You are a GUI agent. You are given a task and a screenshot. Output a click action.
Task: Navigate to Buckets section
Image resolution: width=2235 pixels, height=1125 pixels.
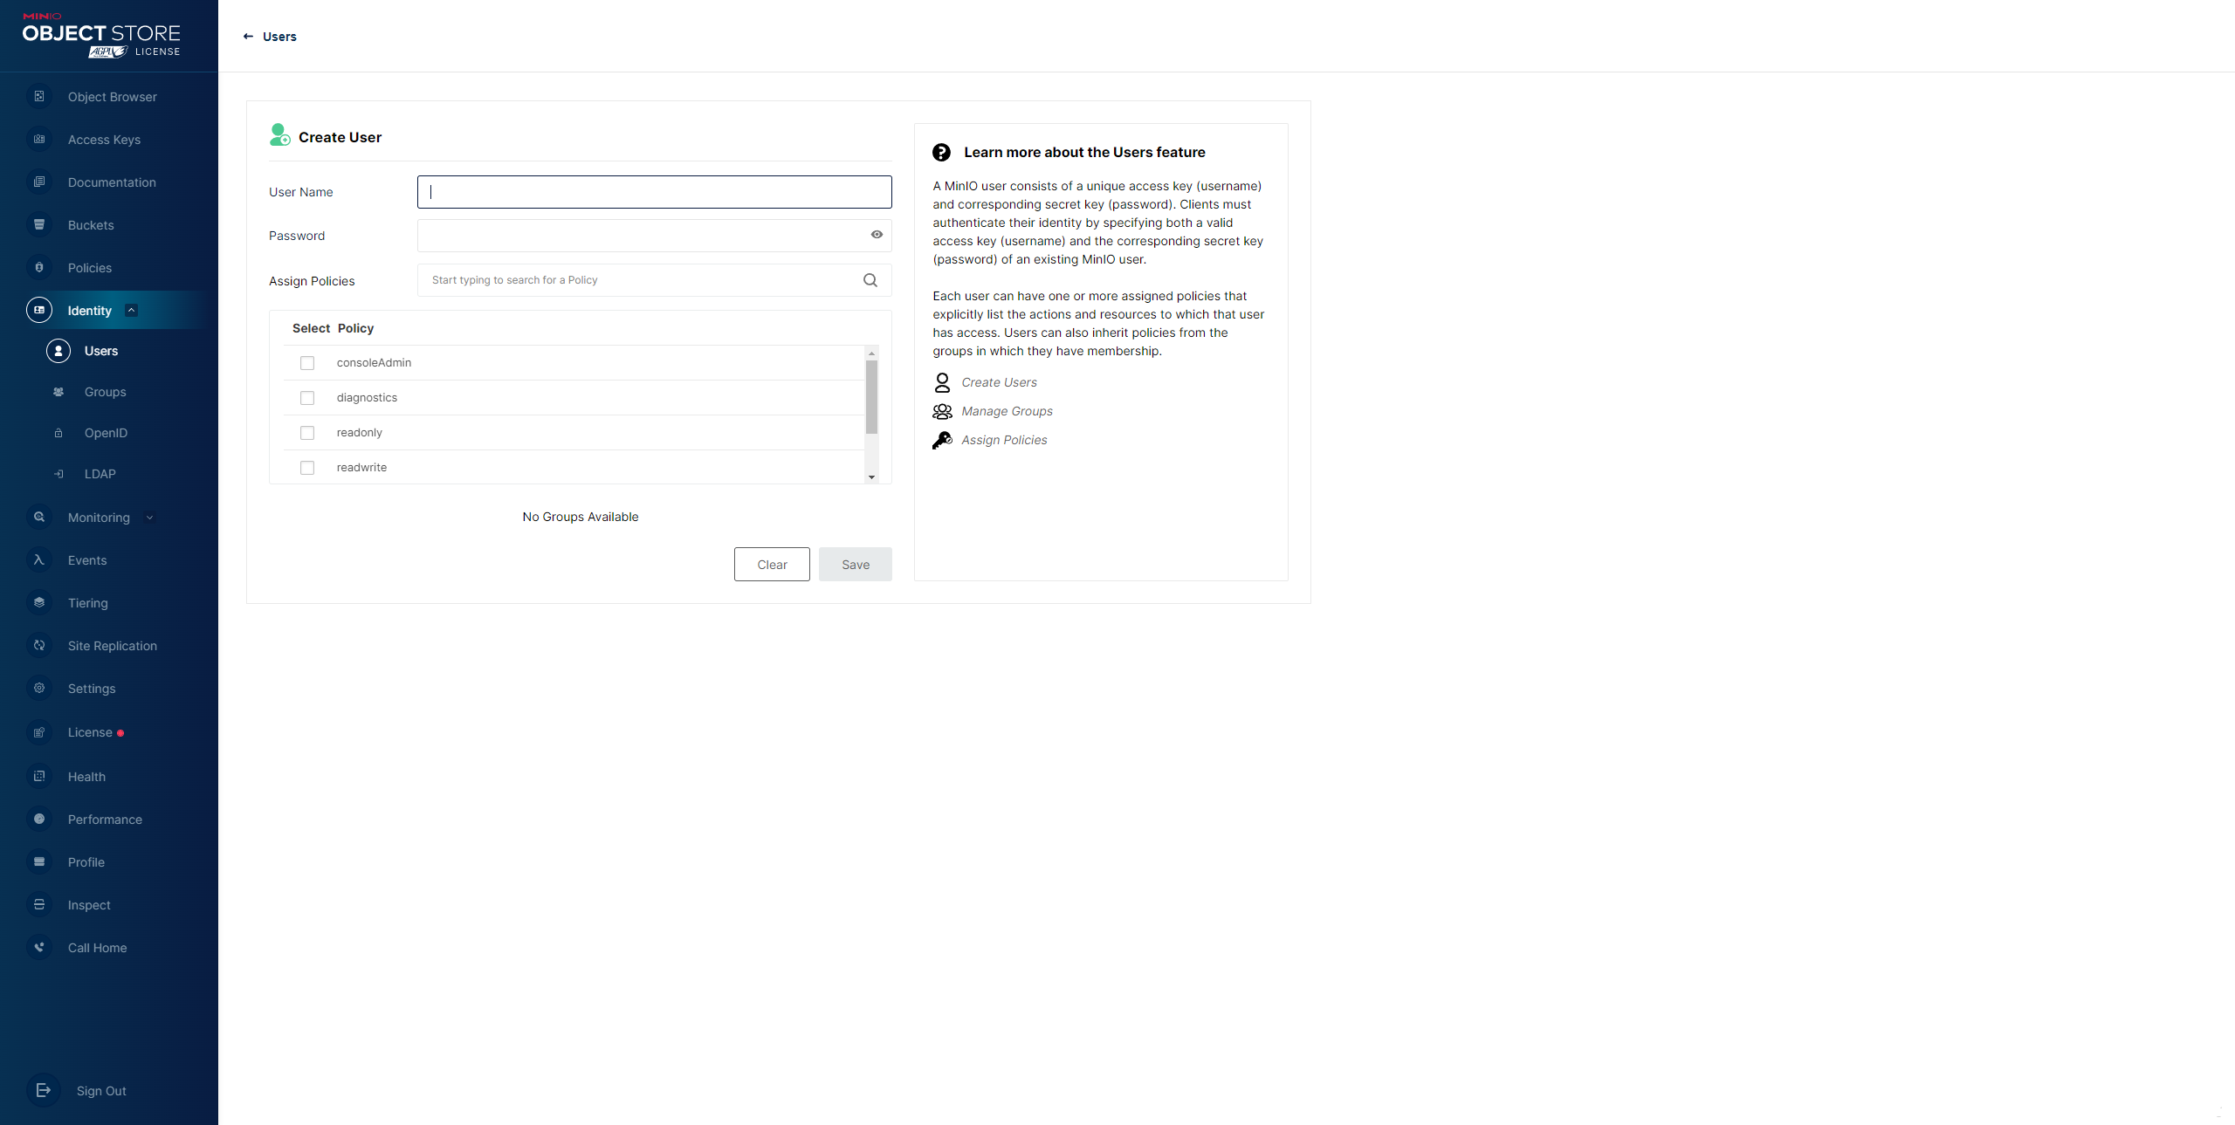tap(89, 223)
